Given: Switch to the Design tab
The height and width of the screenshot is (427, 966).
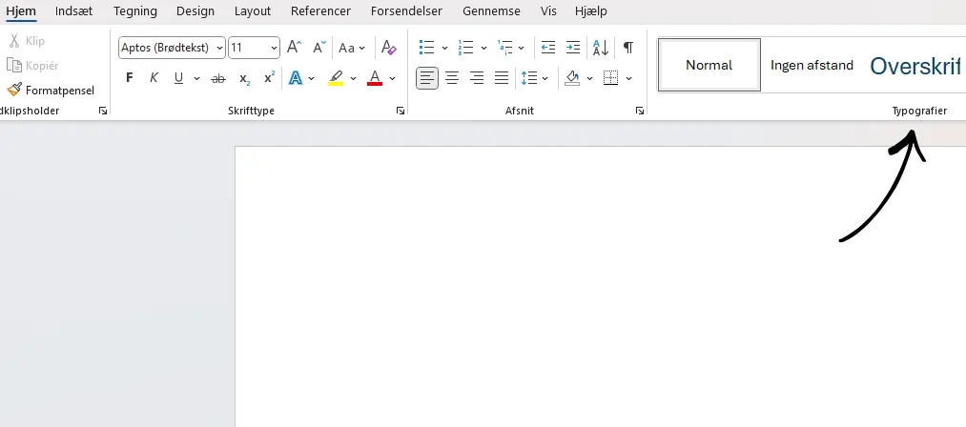Looking at the screenshot, I should tap(195, 11).
